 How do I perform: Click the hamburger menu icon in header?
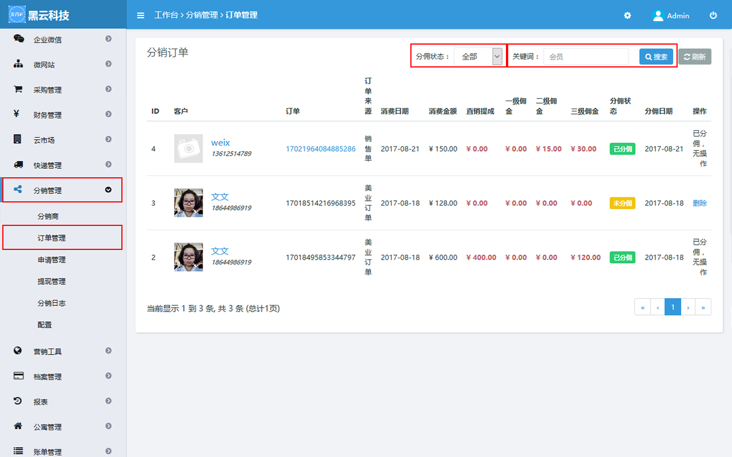(141, 15)
